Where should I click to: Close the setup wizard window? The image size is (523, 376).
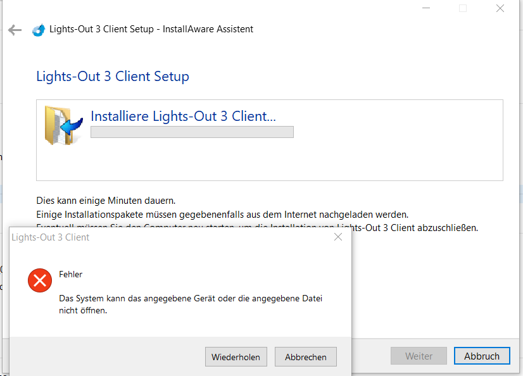click(x=500, y=8)
